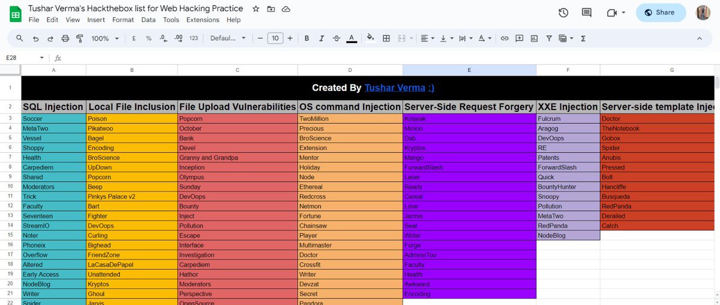Open the Data menu
This screenshot has width=720, height=305.
point(149,20)
